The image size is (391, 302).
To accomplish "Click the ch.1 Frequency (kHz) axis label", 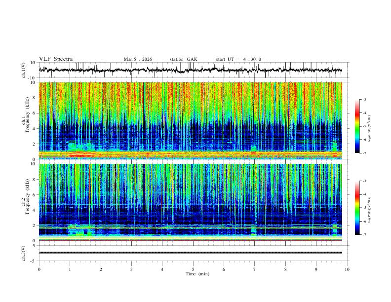I will click(26, 115).
